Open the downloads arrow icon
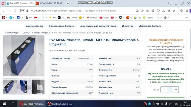 164,11
